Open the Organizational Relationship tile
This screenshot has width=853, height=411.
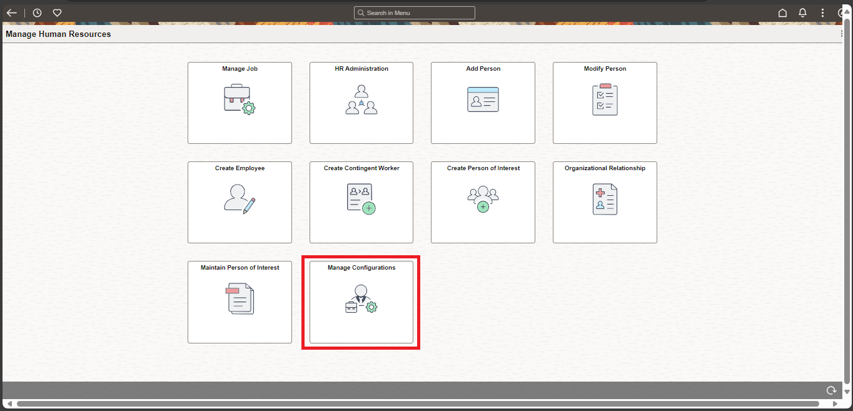(604, 202)
